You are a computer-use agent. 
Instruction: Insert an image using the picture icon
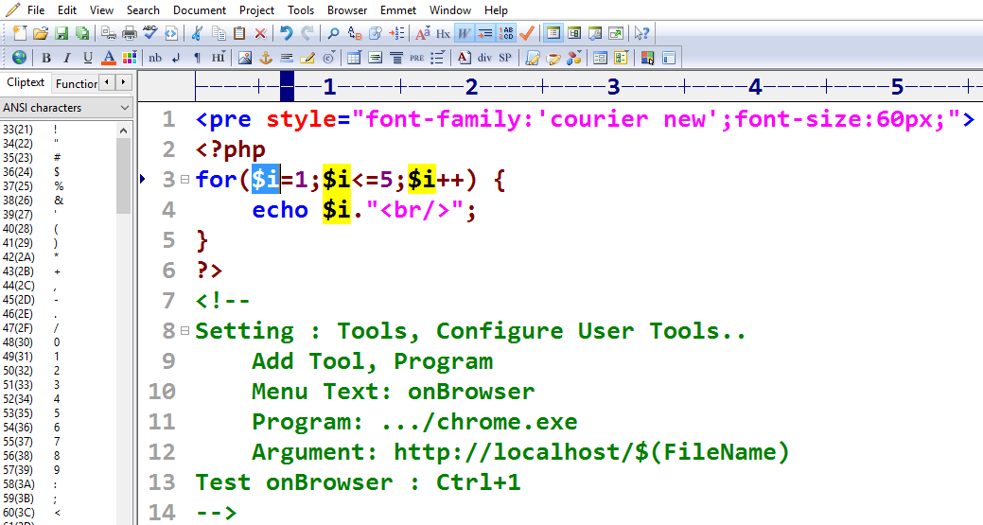click(x=245, y=58)
